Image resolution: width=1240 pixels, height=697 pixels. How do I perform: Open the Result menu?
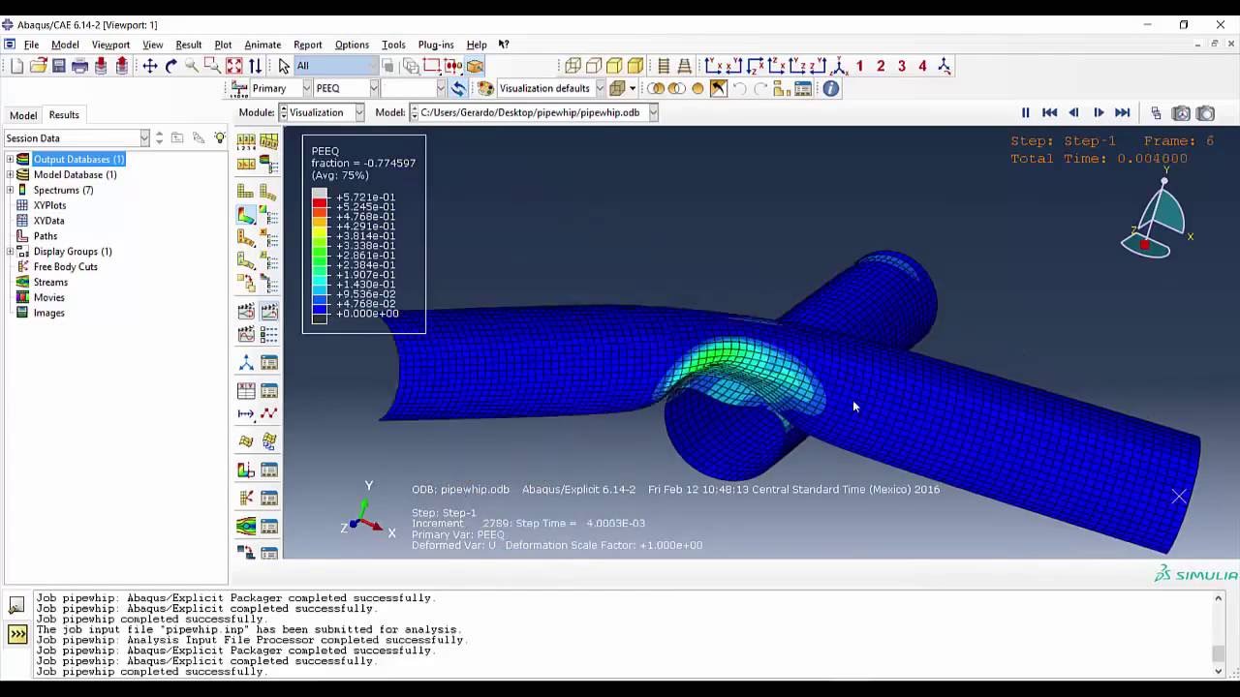188,45
